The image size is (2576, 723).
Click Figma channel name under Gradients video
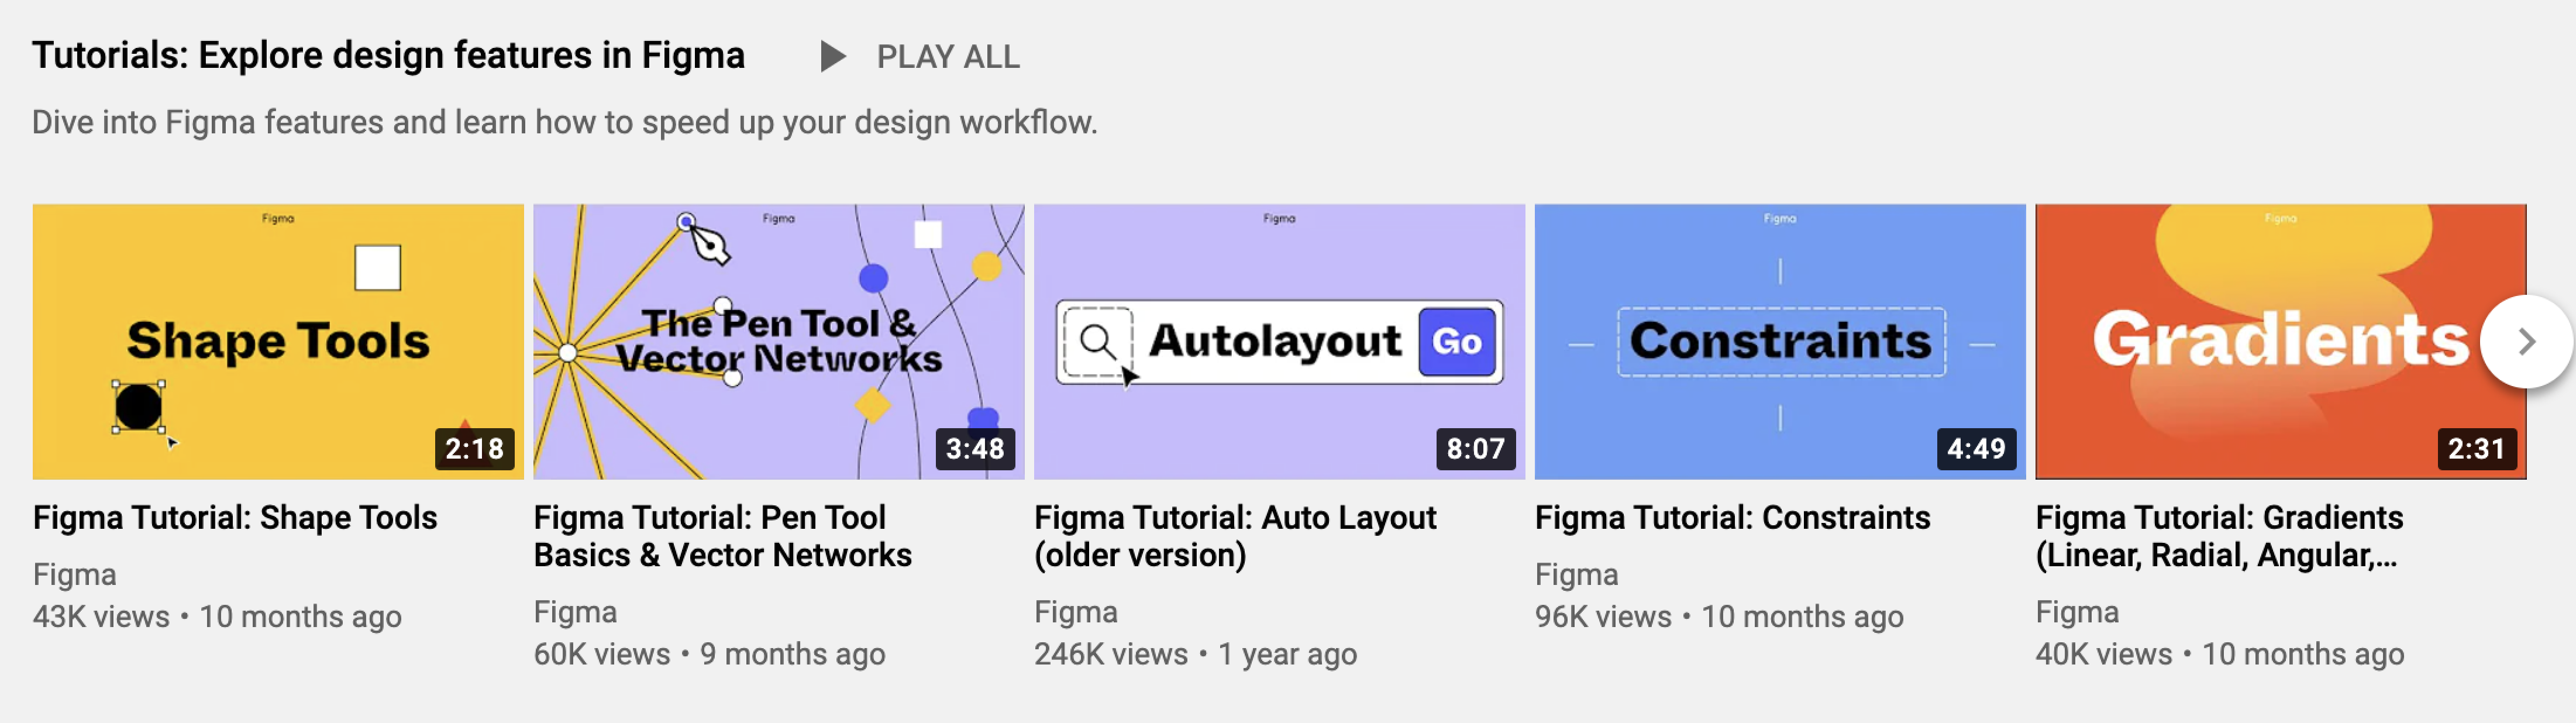(x=2076, y=611)
